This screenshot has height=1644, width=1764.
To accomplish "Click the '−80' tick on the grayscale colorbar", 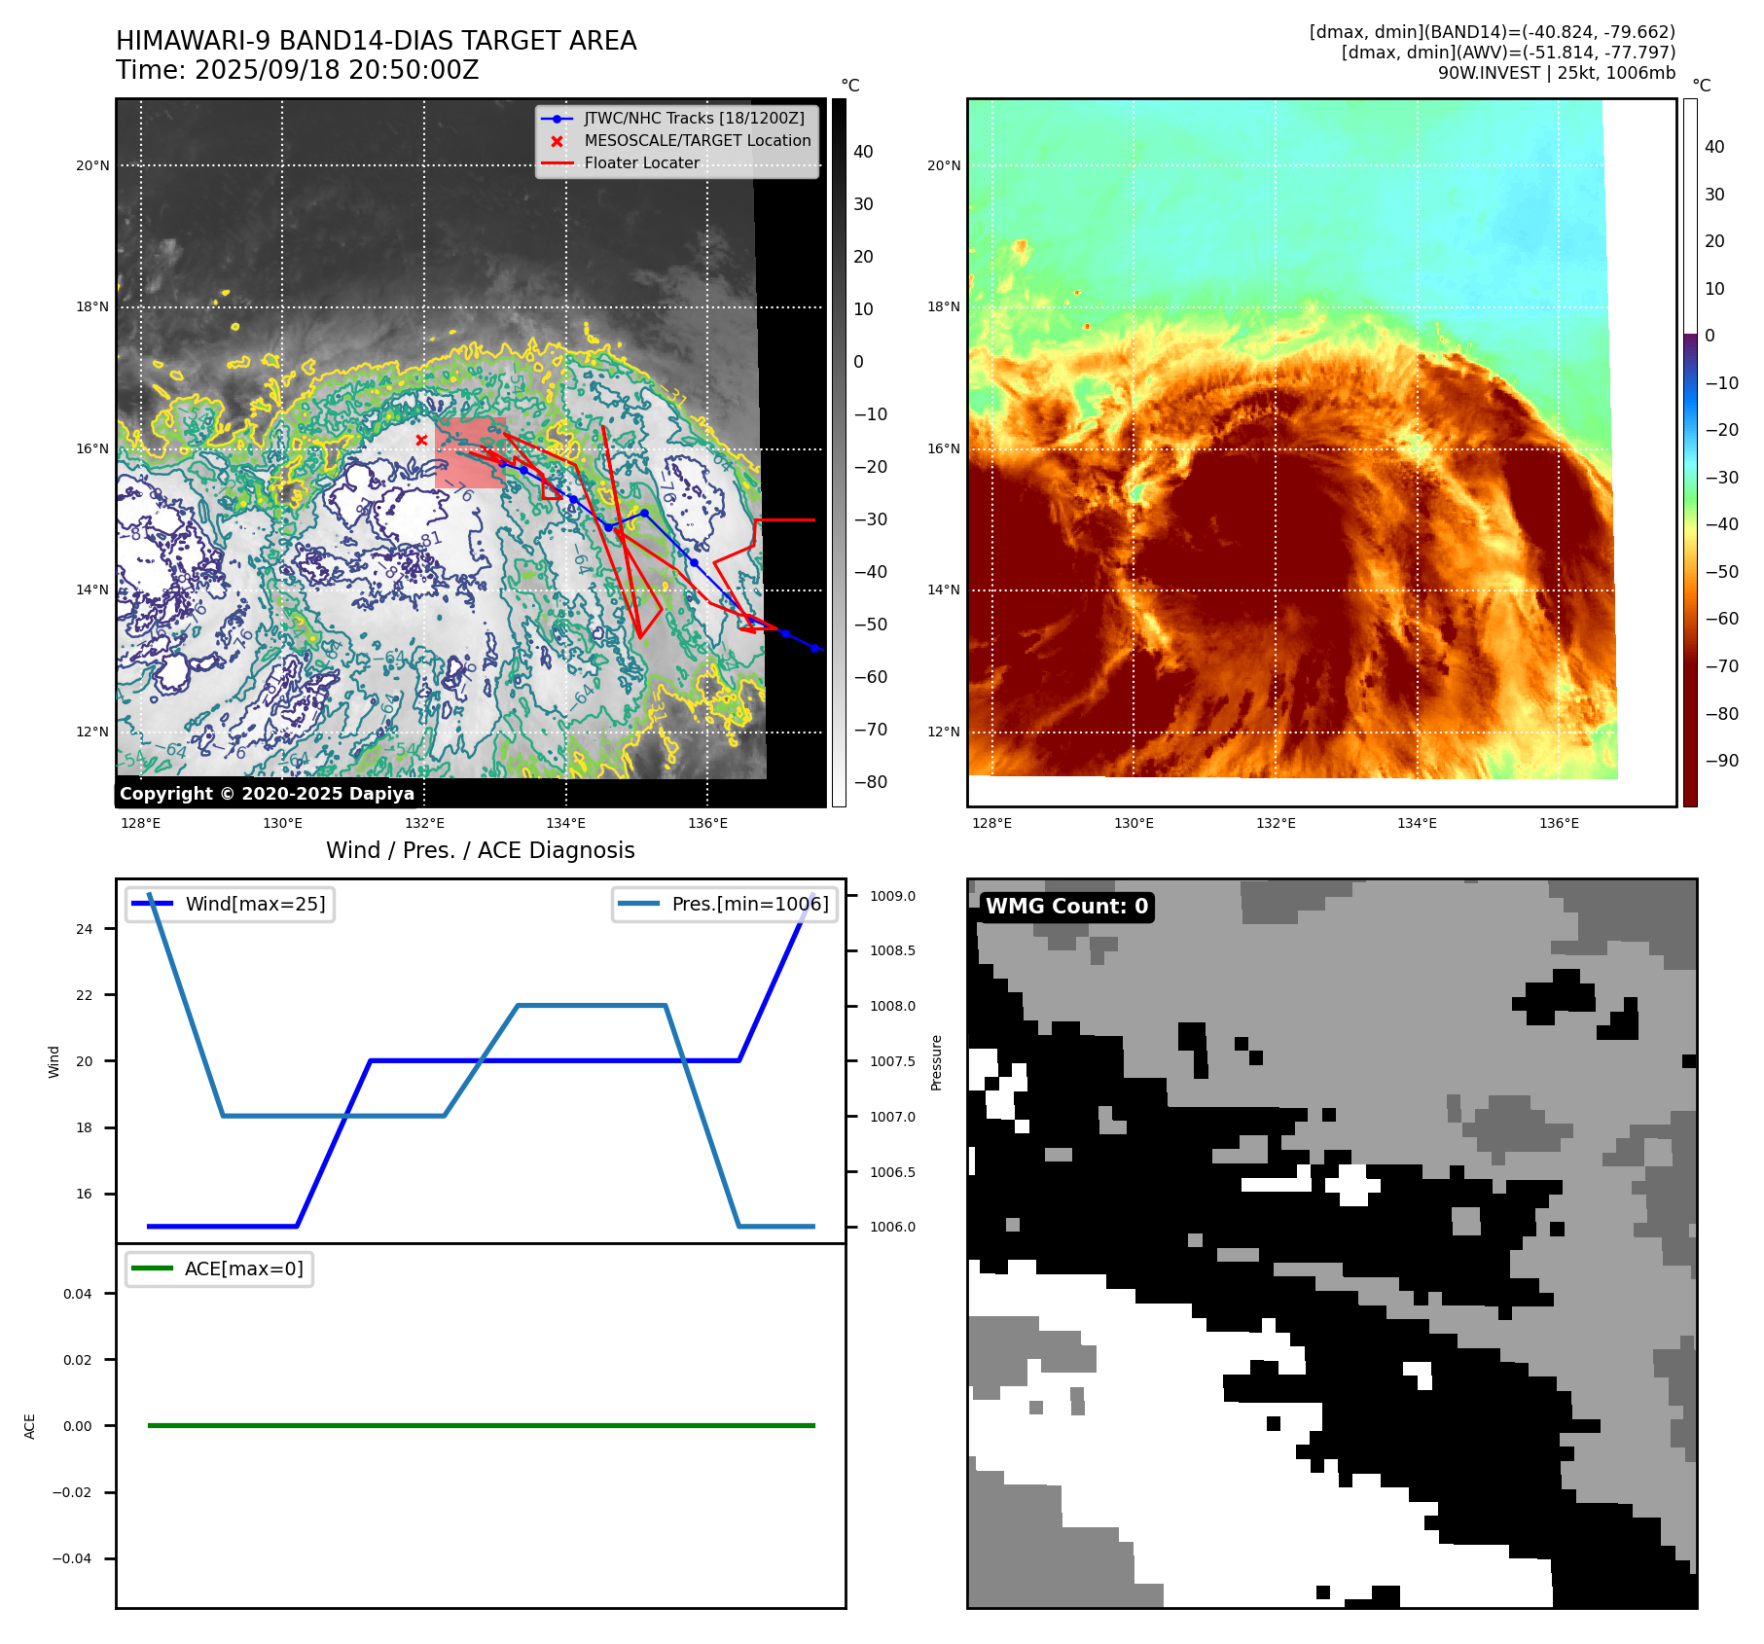I will 871,782.
